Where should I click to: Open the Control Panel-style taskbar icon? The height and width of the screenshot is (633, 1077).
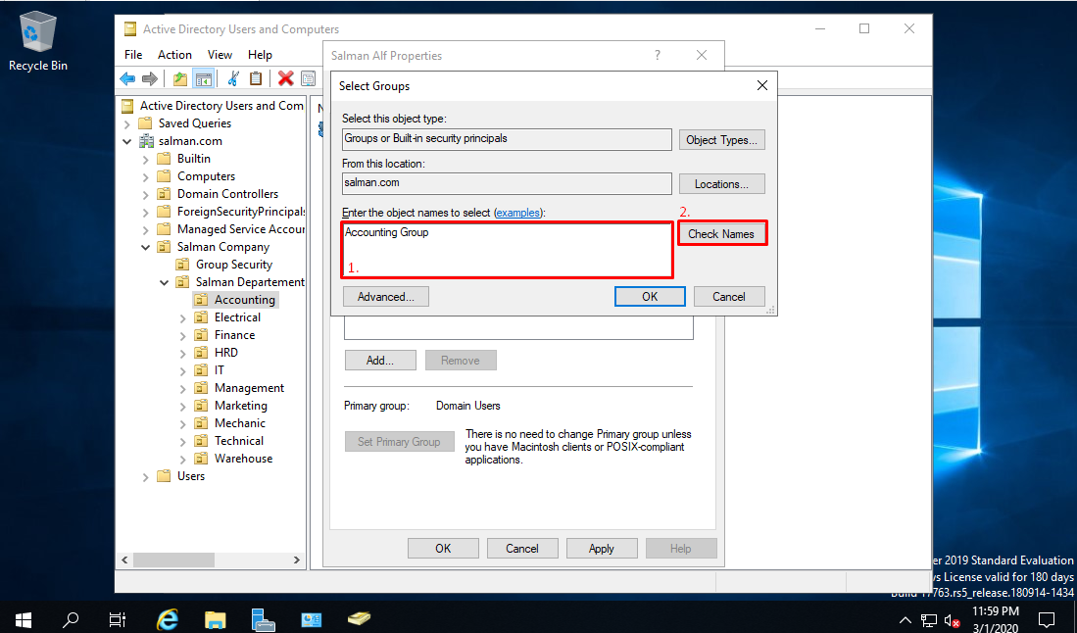pos(312,620)
